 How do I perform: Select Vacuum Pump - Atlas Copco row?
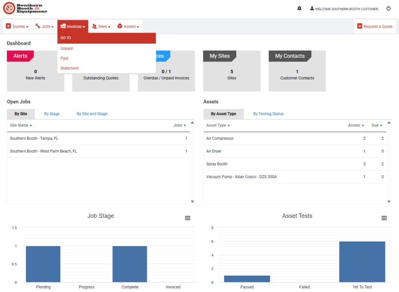click(295, 177)
